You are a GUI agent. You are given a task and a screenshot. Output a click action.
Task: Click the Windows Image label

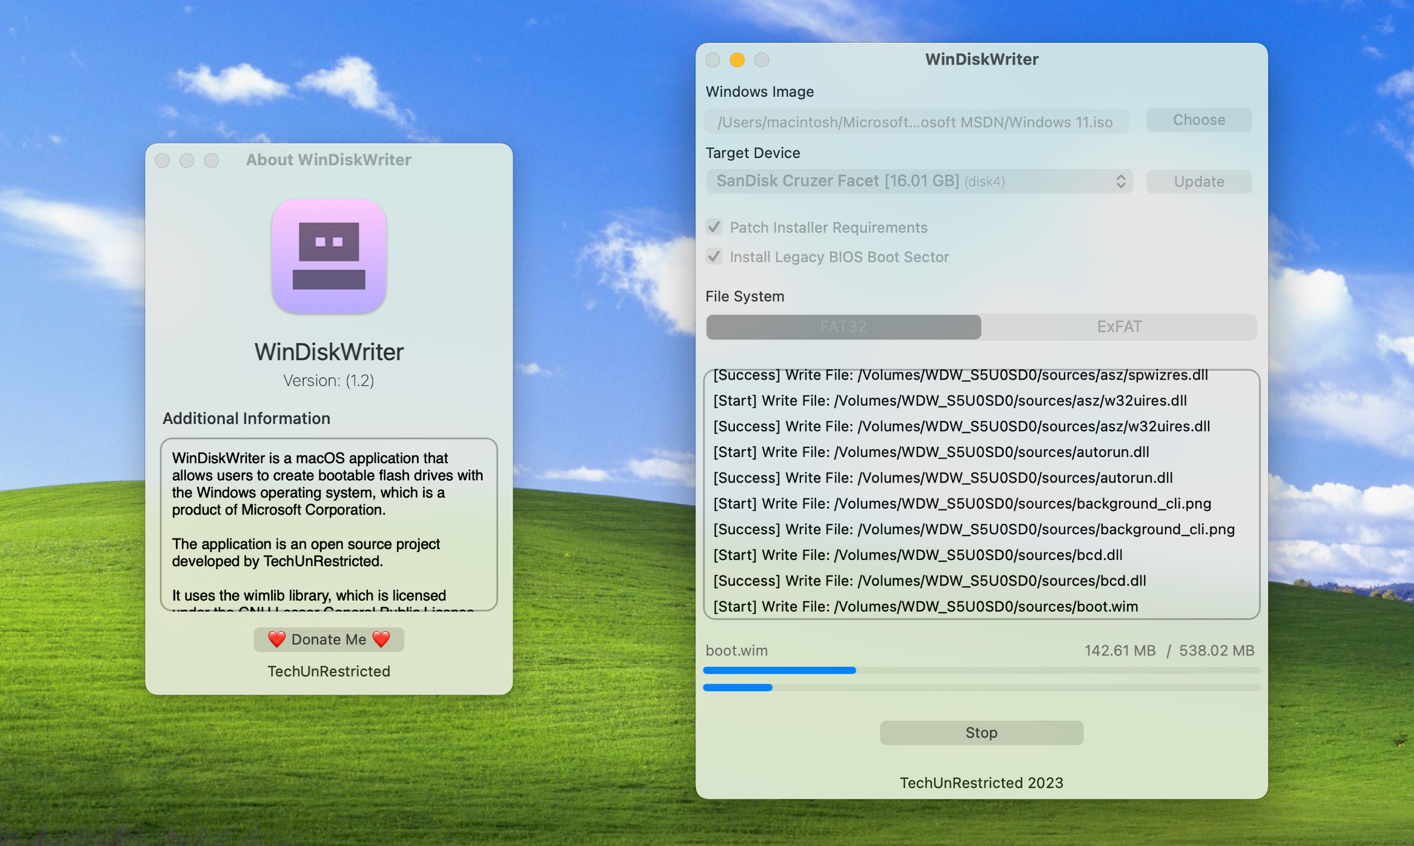[x=759, y=91]
